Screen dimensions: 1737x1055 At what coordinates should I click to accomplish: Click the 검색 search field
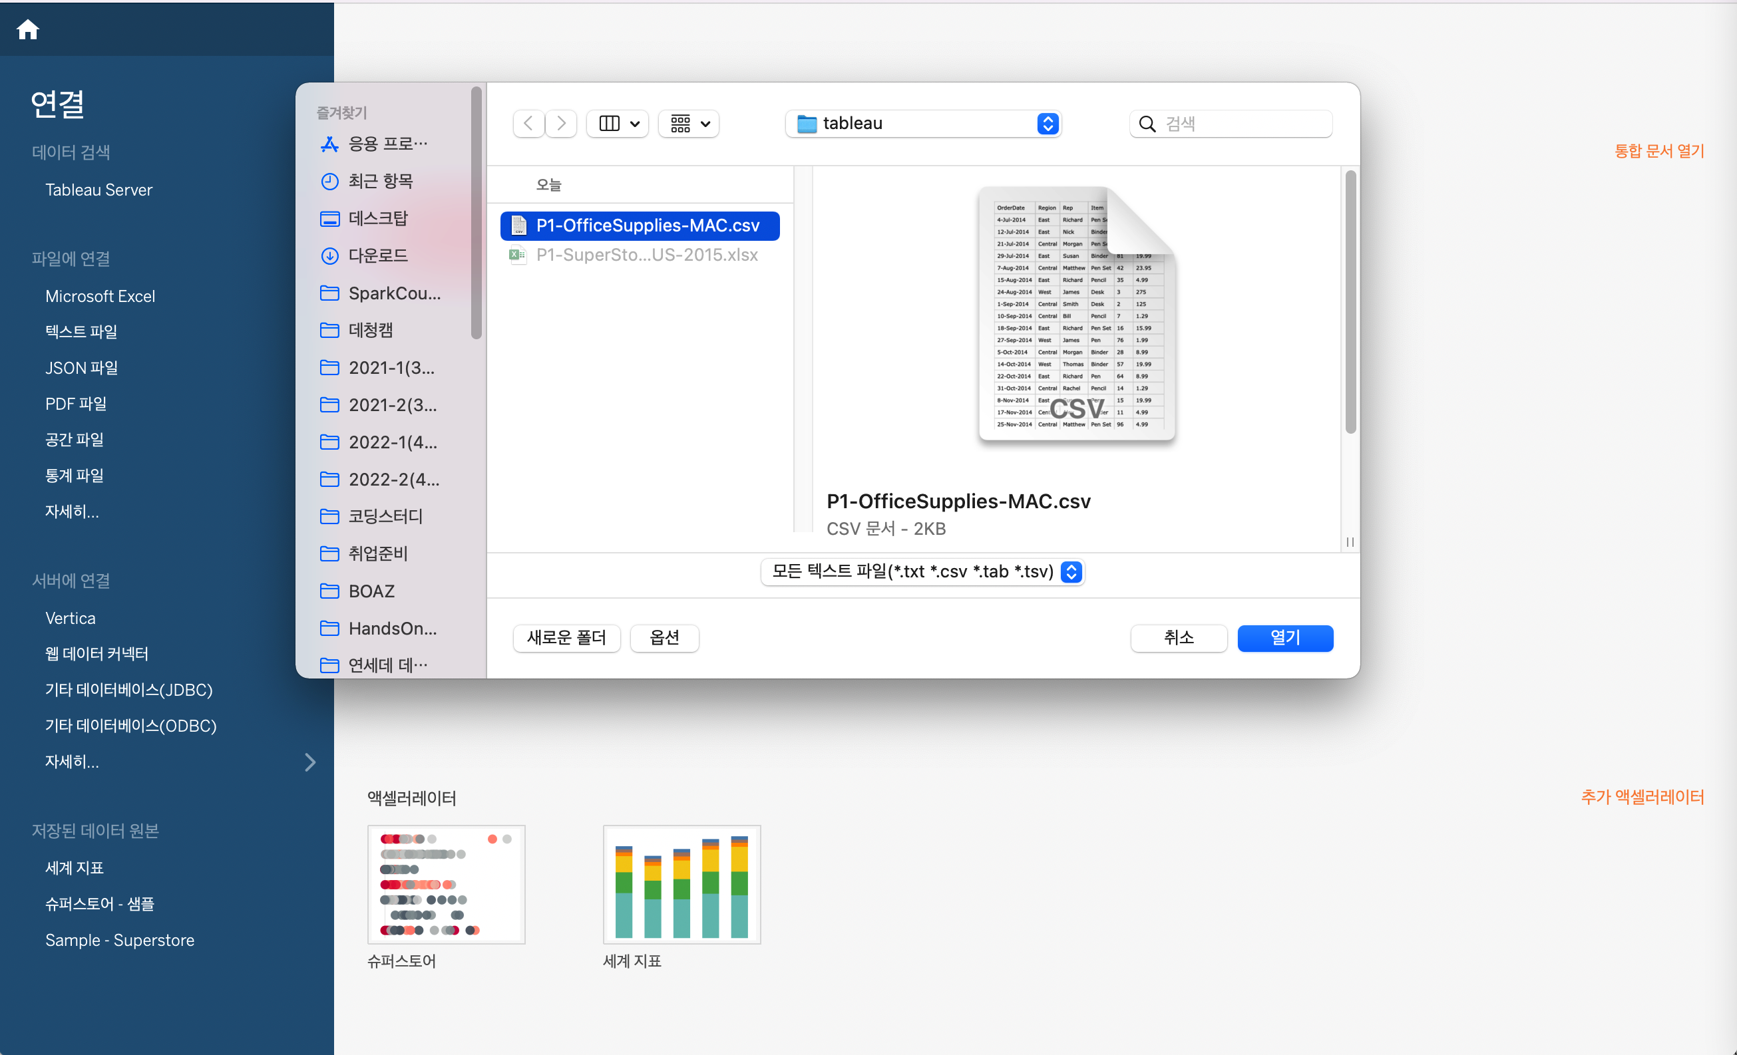click(1231, 124)
